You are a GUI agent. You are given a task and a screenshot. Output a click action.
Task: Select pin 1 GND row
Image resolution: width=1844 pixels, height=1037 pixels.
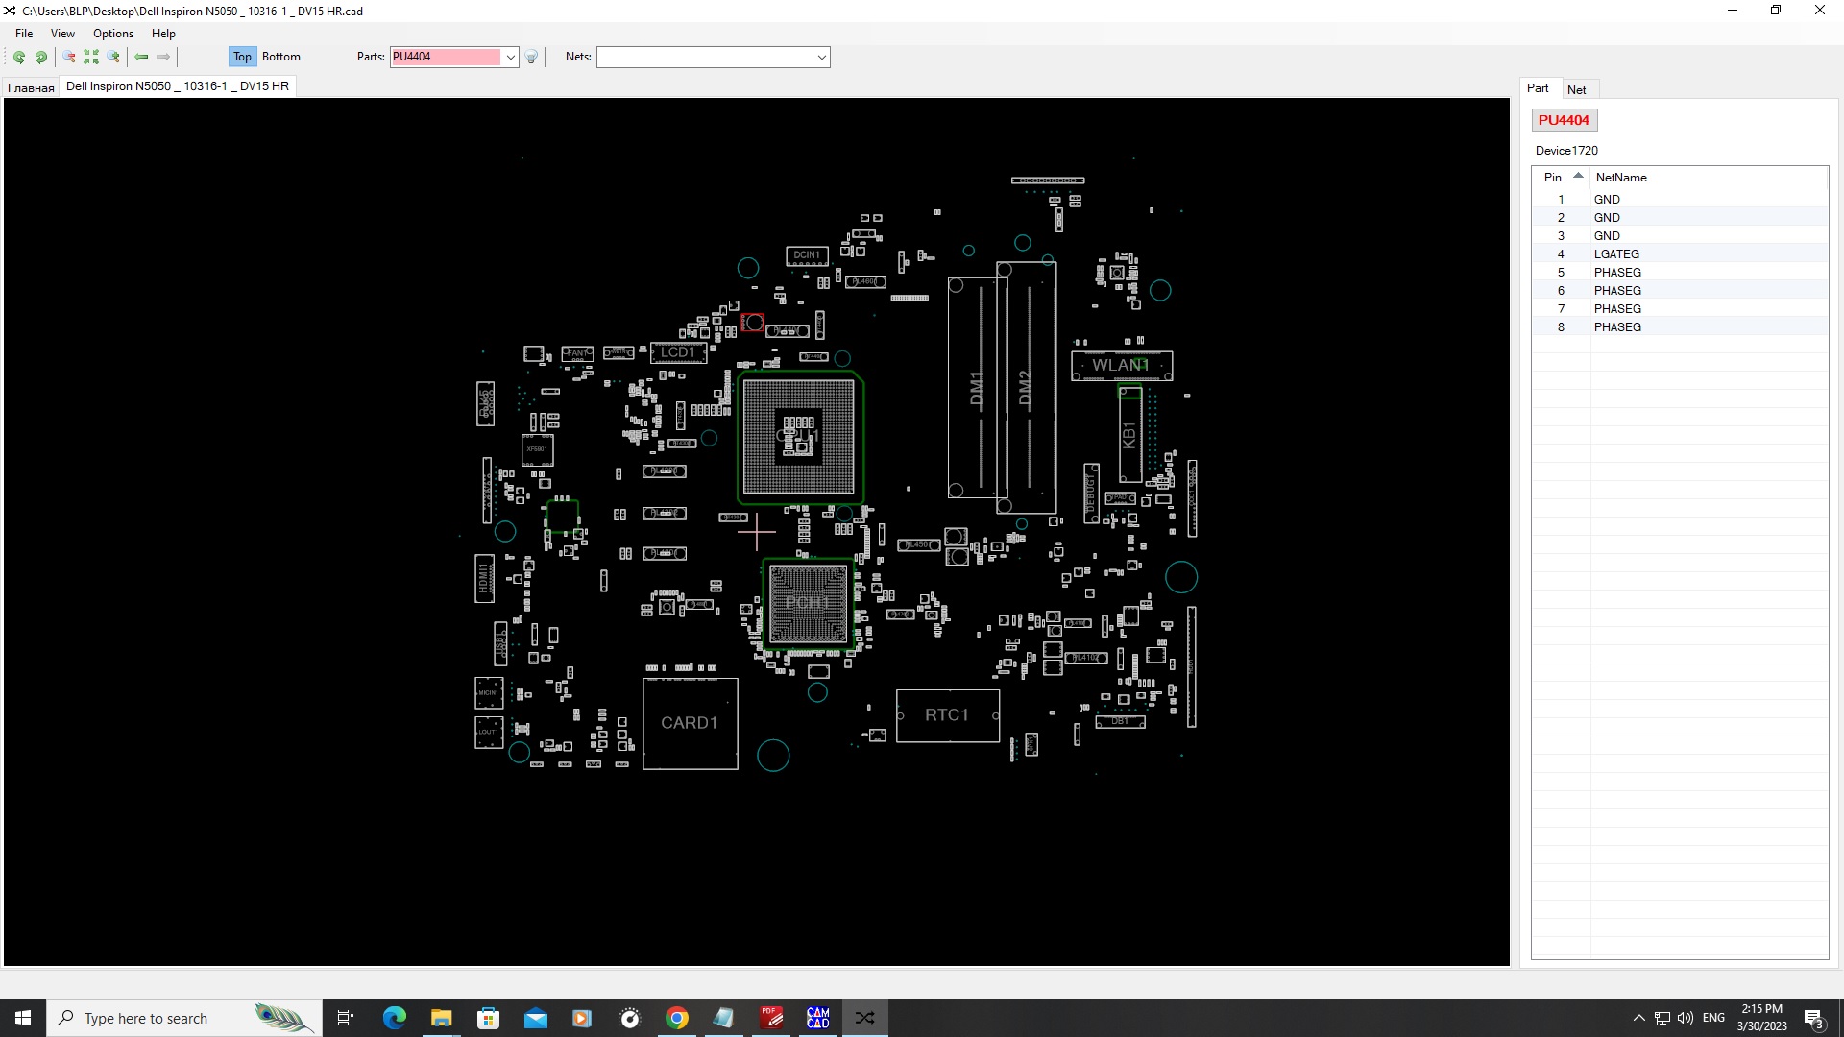1680,199
